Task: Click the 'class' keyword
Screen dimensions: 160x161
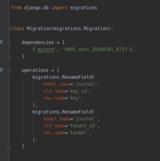Action: [x=18, y=29]
